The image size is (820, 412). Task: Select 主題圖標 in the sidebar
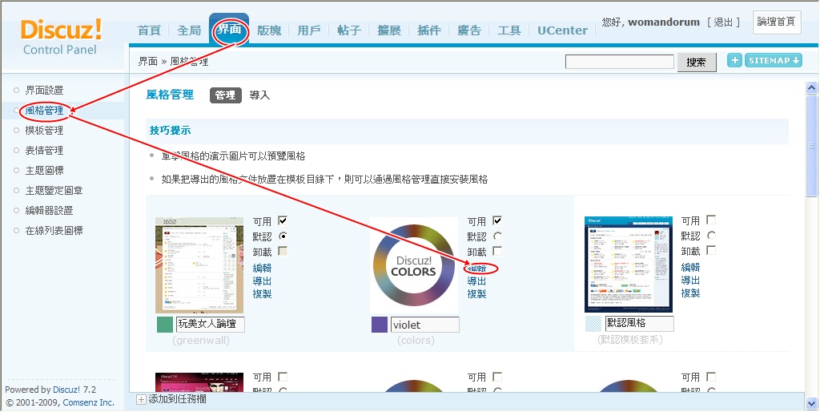[x=45, y=171]
